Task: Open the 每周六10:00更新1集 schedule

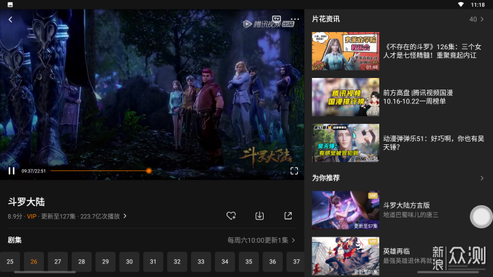Action: [262, 240]
